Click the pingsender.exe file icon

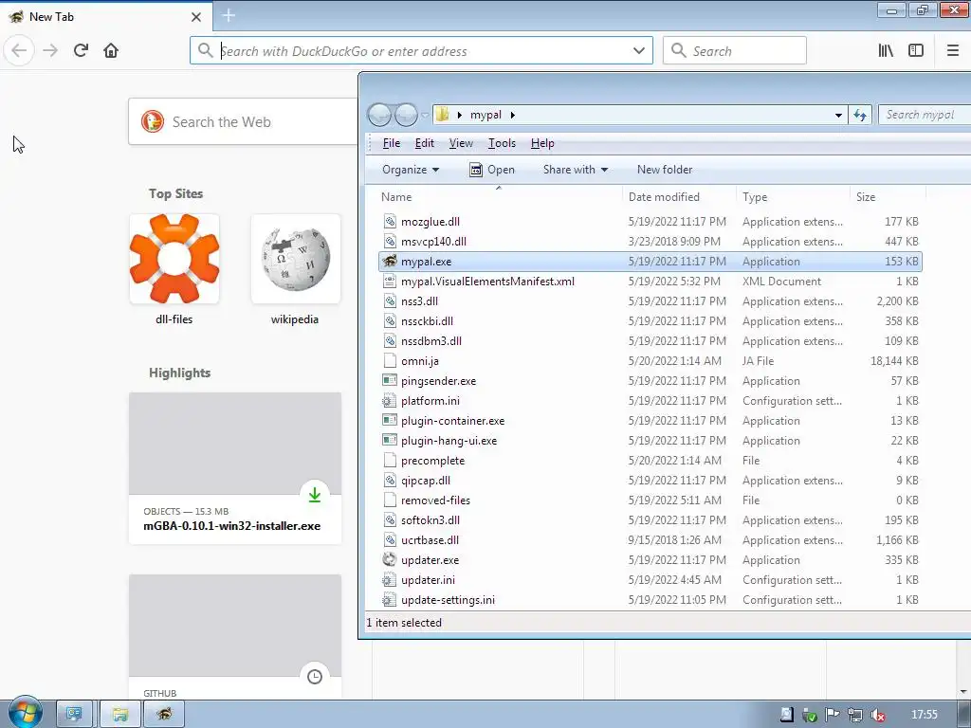390,381
